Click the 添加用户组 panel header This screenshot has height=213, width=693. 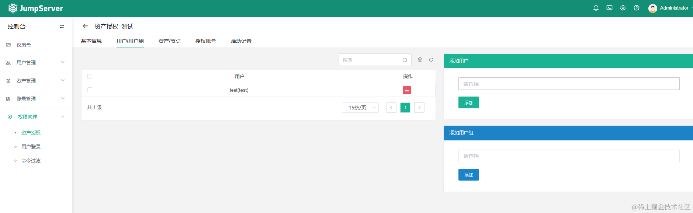pyautogui.click(x=568, y=133)
